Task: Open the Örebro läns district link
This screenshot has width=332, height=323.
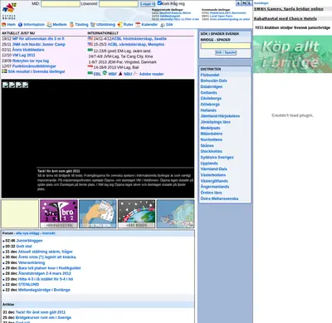Action: (x=211, y=193)
